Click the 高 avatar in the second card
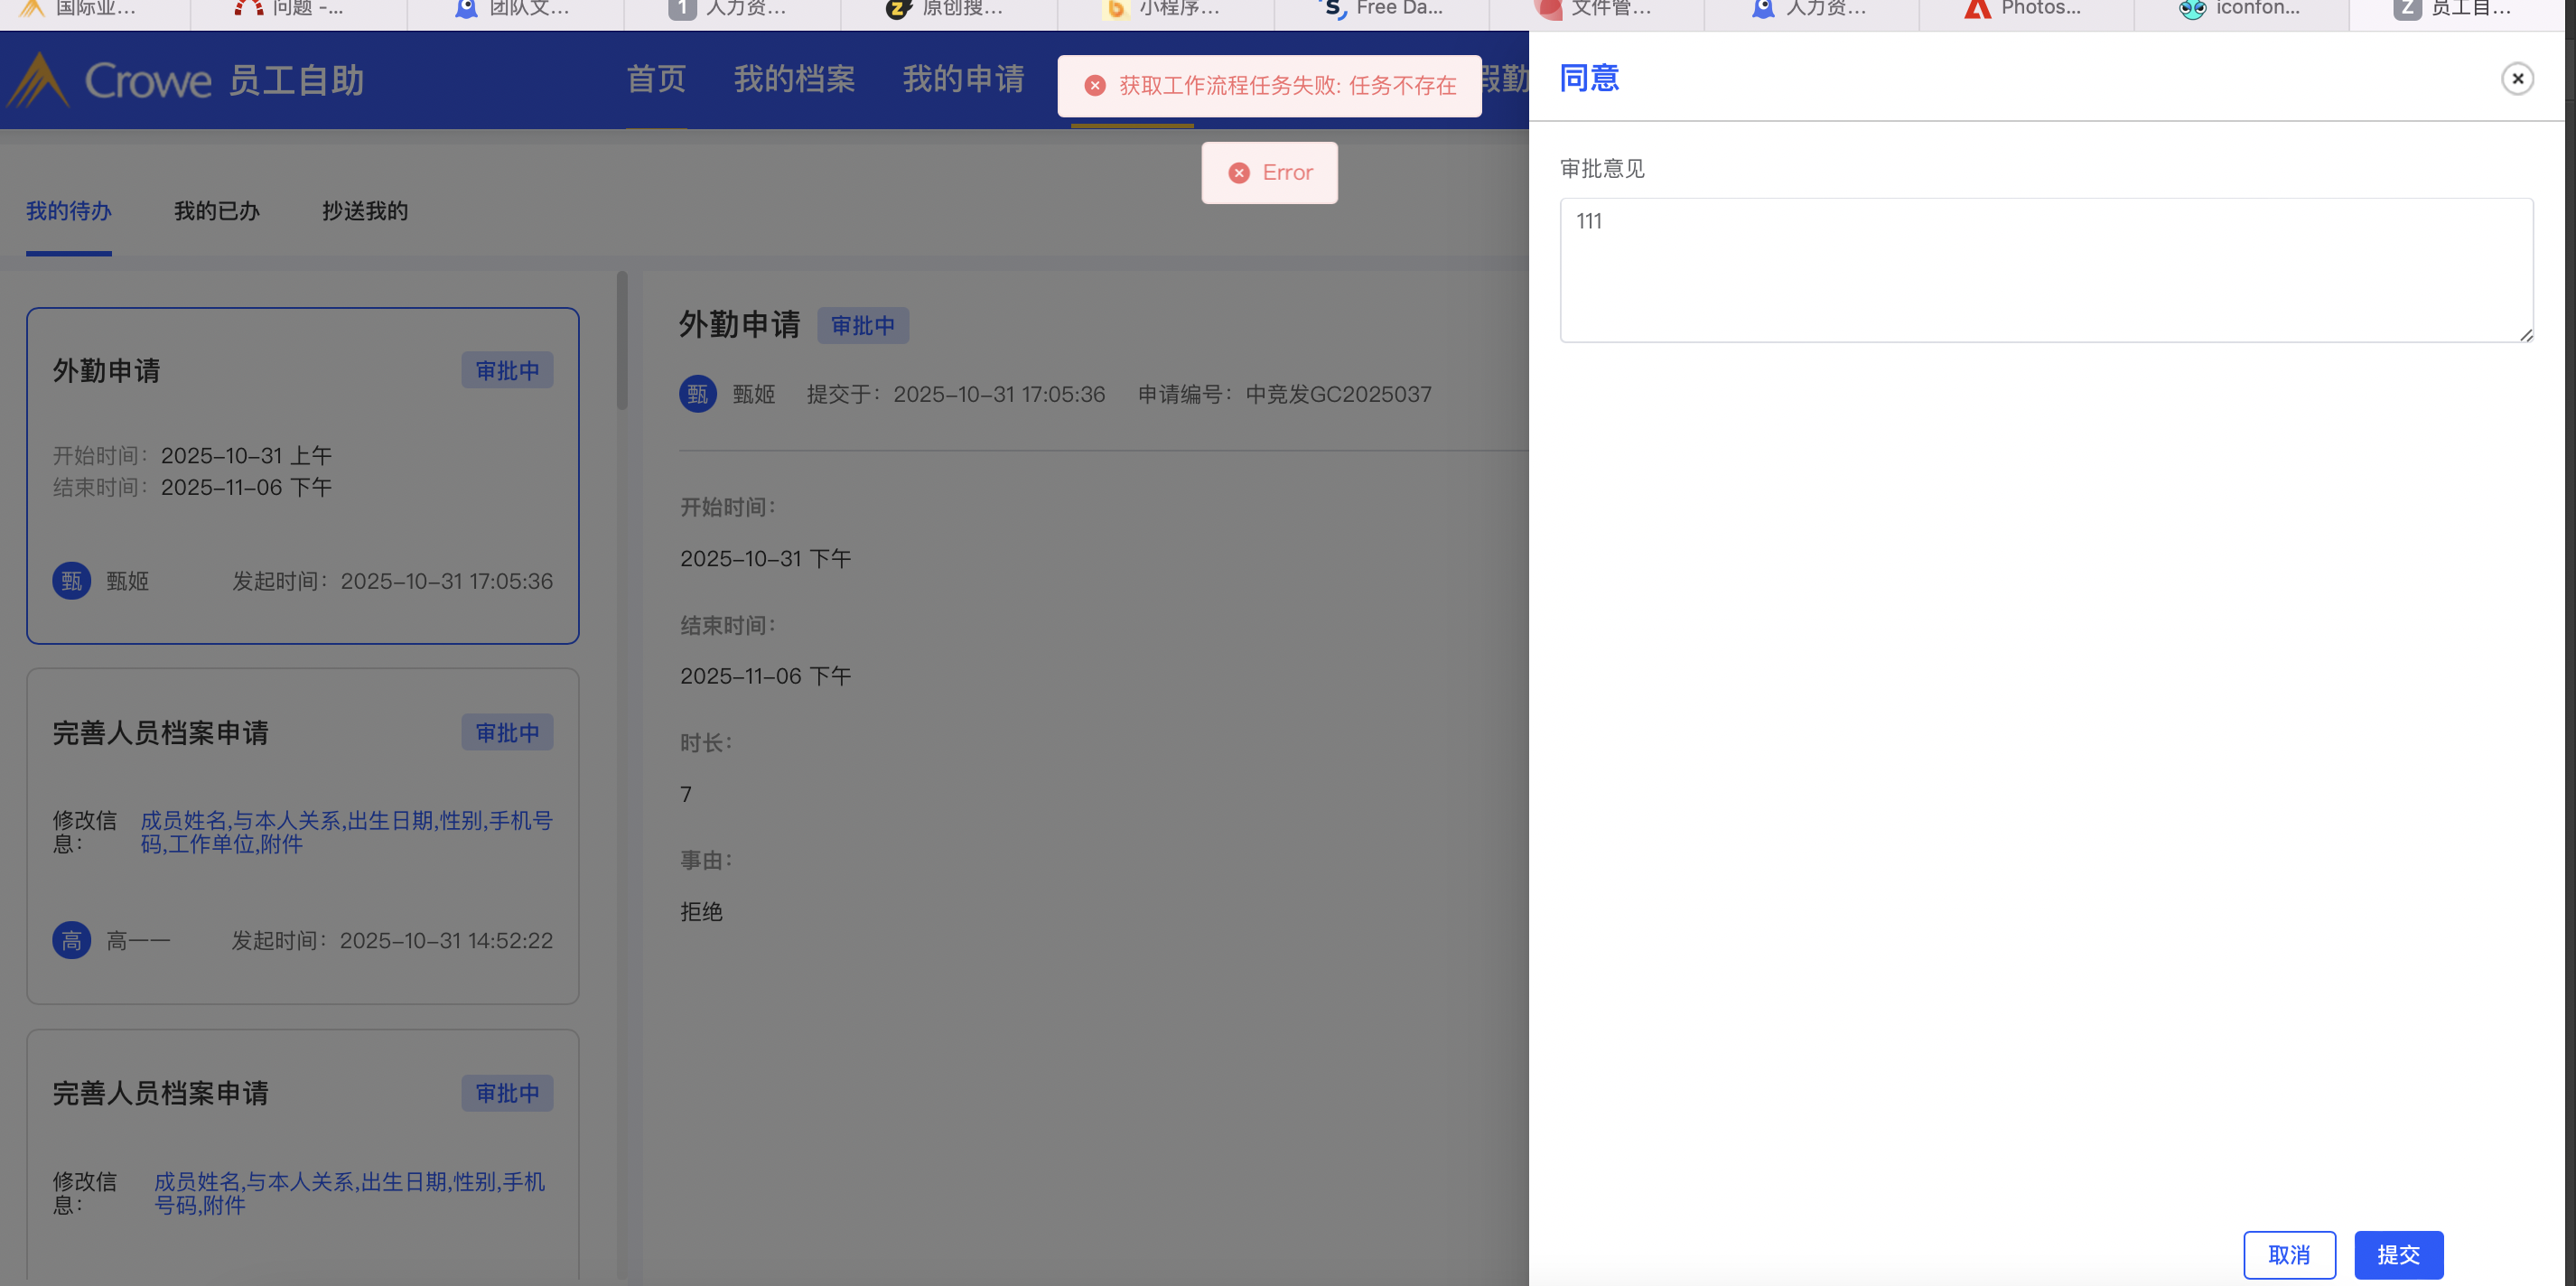The image size is (2576, 1286). [x=71, y=940]
